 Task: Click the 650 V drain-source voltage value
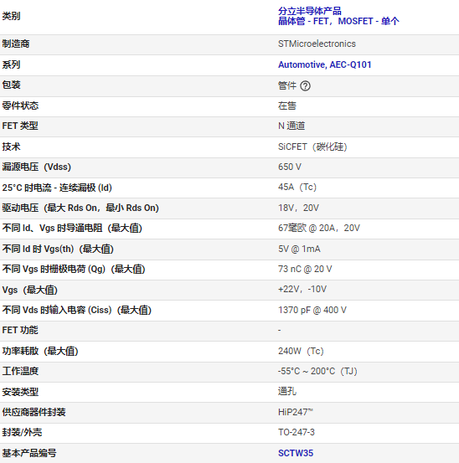pos(290,167)
